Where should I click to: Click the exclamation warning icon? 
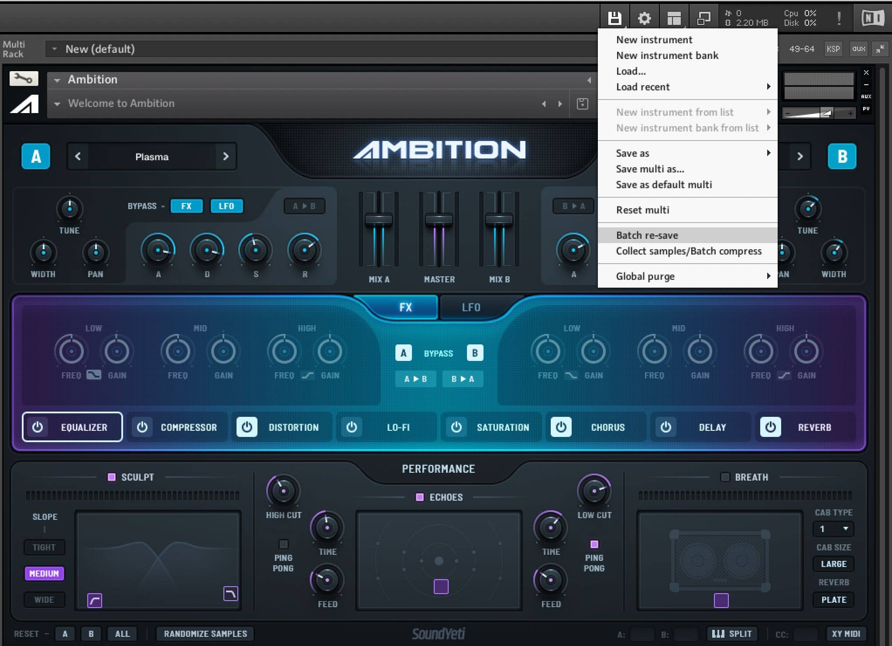[x=838, y=18]
